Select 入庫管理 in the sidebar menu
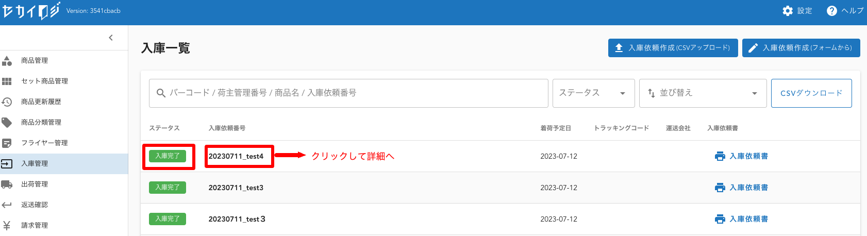The height and width of the screenshot is (236, 867). tap(35, 164)
